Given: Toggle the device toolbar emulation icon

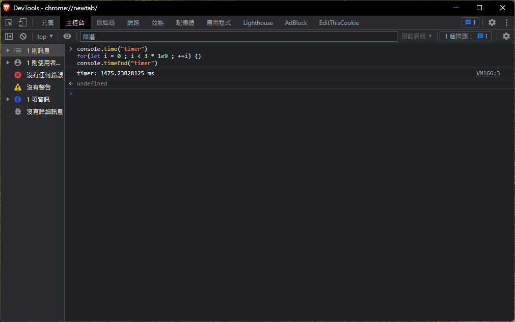Looking at the screenshot, I should pos(22,22).
